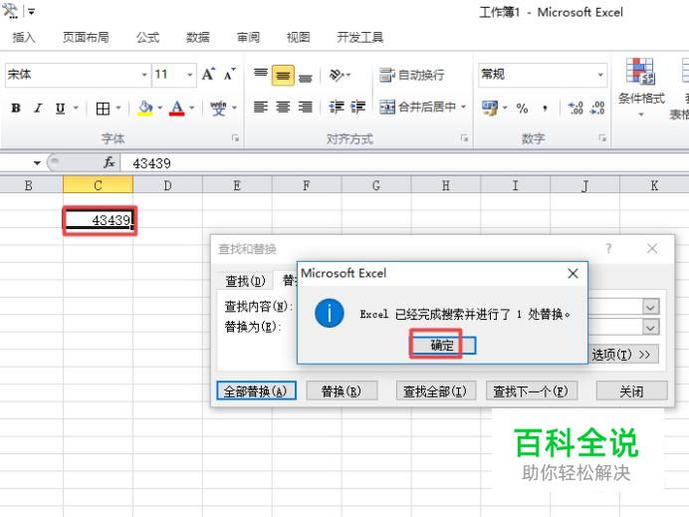Toggle underline formatting
The width and height of the screenshot is (689, 517).
point(60,108)
